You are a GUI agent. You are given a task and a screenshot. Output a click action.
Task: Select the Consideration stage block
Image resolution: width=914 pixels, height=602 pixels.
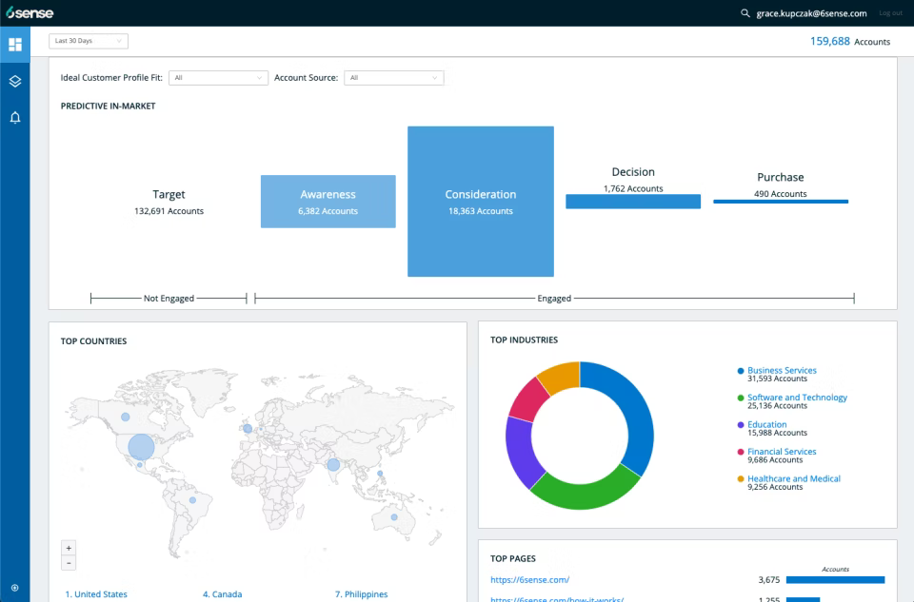click(x=481, y=202)
